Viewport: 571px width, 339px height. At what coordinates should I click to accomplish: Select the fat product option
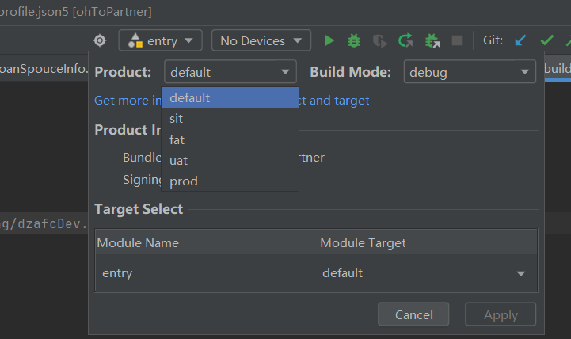click(177, 139)
